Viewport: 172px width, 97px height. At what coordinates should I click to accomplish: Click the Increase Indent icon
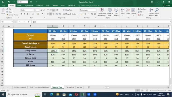click(x=60, y=14)
